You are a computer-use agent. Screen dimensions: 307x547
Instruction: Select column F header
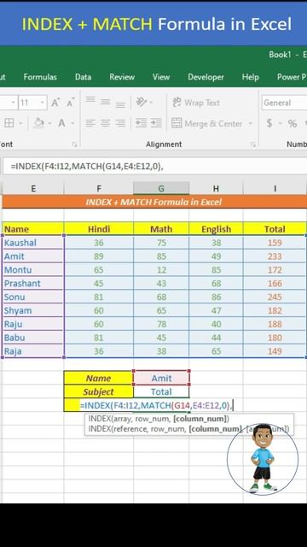(99, 188)
